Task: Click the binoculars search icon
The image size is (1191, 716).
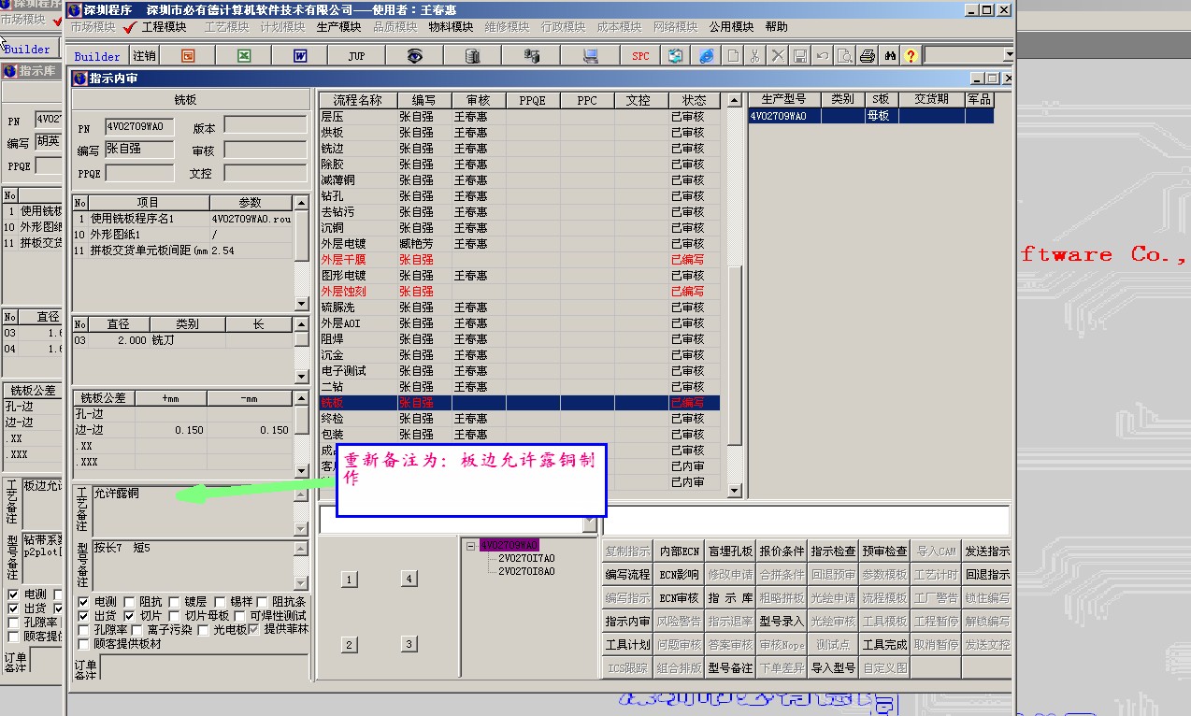Action: [890, 56]
